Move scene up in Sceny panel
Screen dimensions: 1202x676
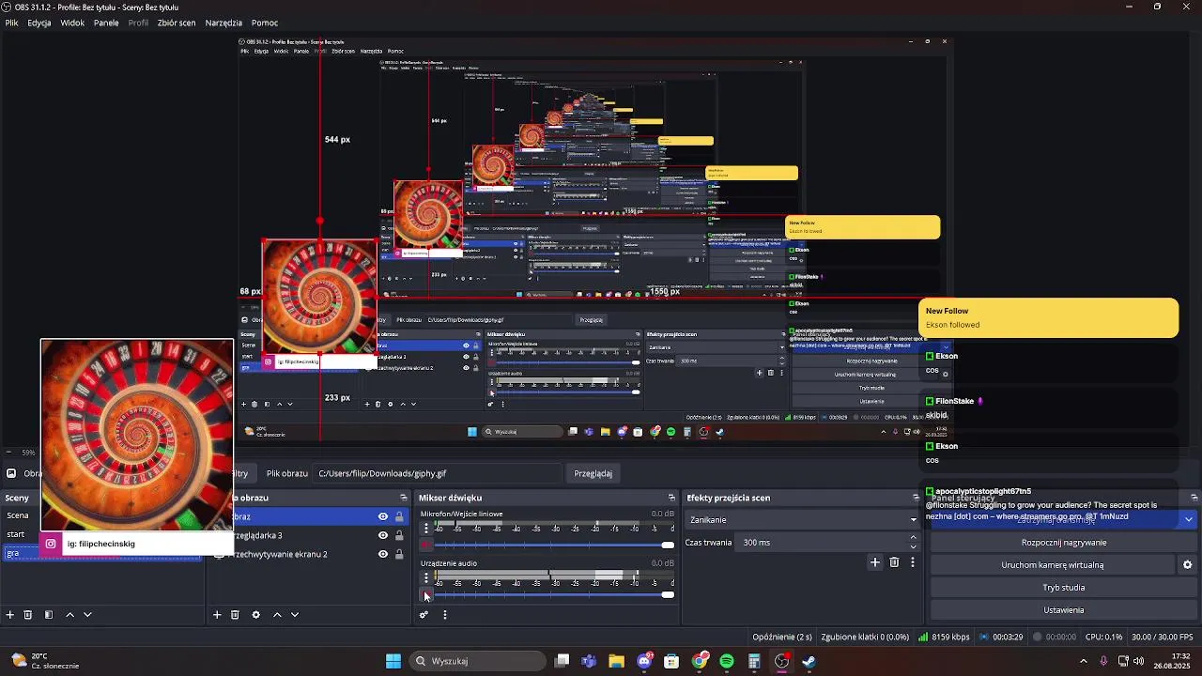[69, 615]
